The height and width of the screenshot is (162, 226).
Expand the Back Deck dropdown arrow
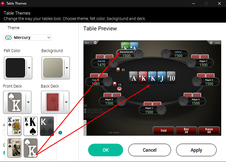pyautogui.click(x=66, y=102)
